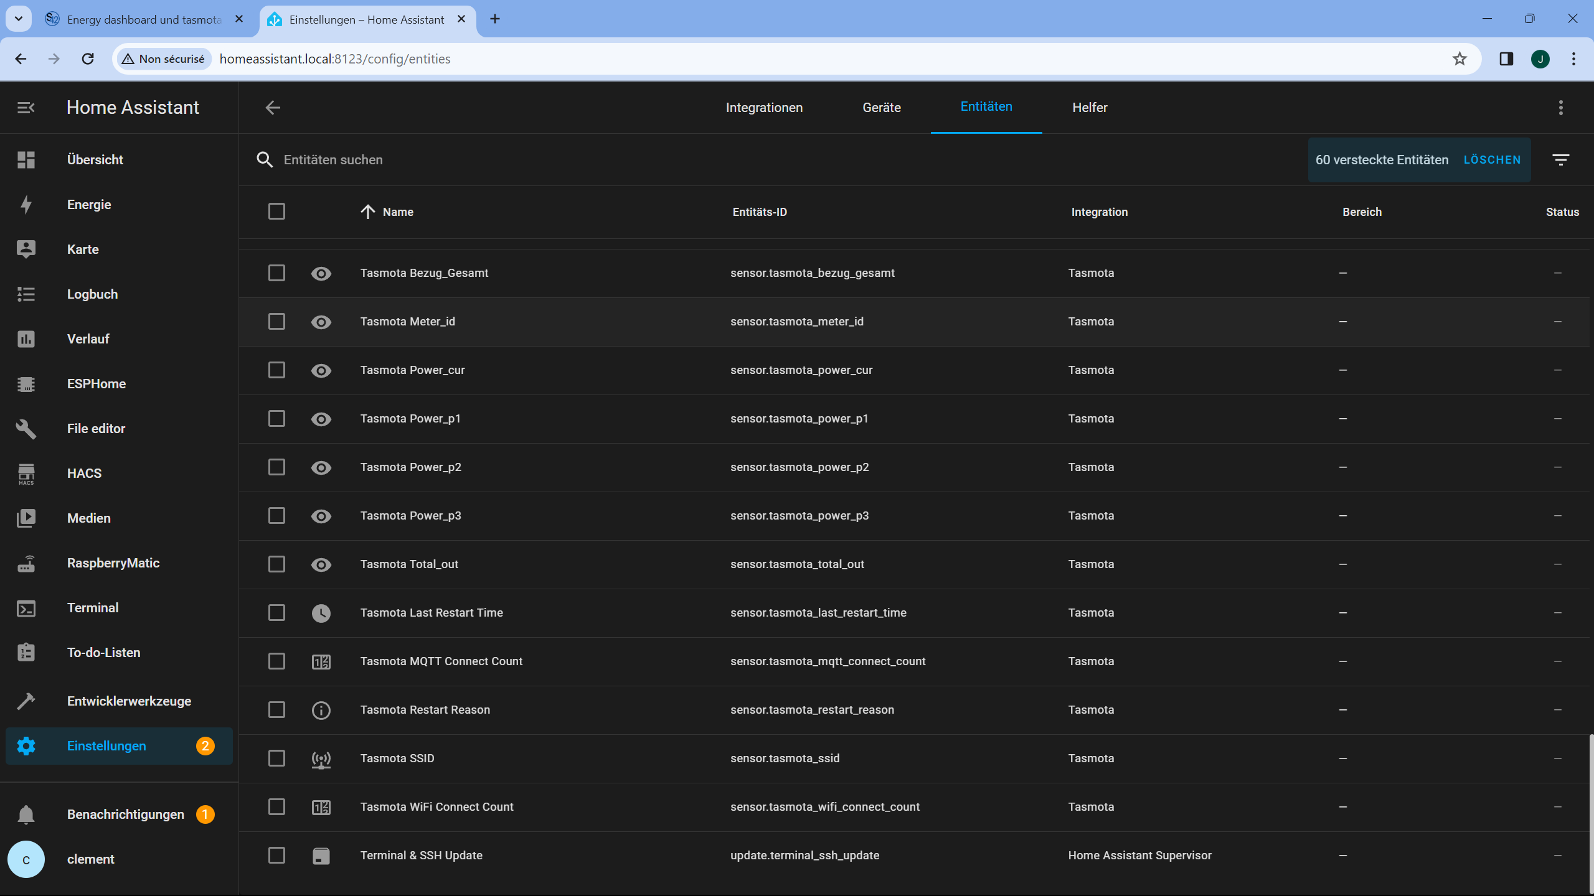Sort by Integration column header
1594x896 pixels.
pyautogui.click(x=1100, y=212)
